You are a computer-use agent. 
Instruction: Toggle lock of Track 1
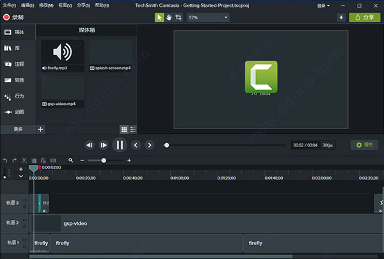[24, 246]
